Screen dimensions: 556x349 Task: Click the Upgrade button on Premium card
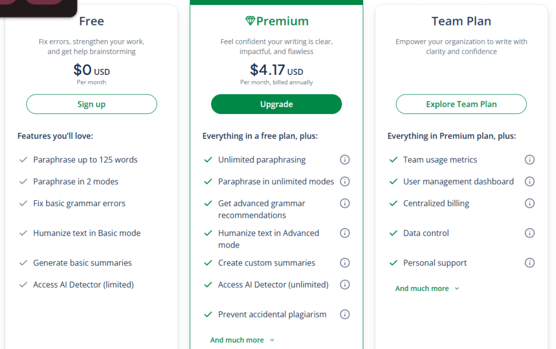point(276,104)
